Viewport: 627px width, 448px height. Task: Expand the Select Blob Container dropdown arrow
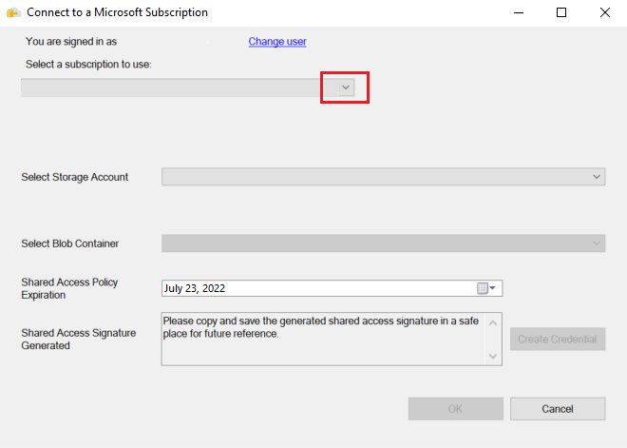click(597, 243)
